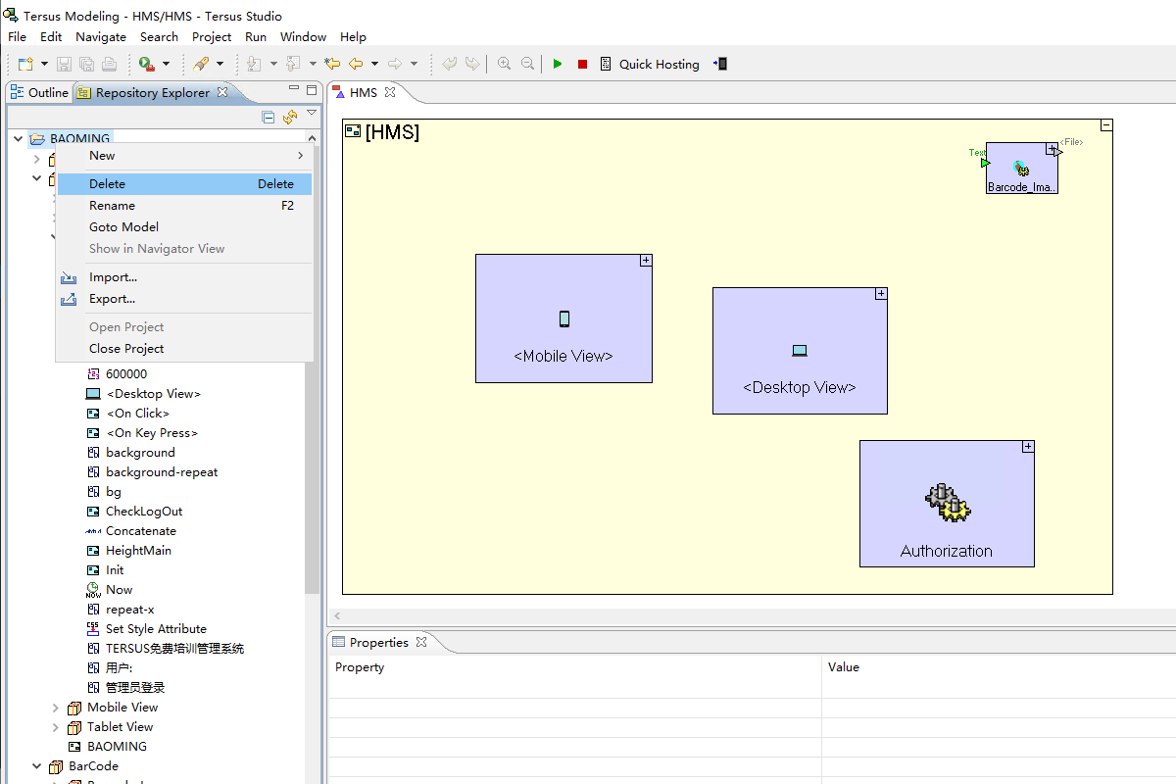The width and height of the screenshot is (1176, 784).
Task: Expand the Desktop View model box
Action: [881, 293]
